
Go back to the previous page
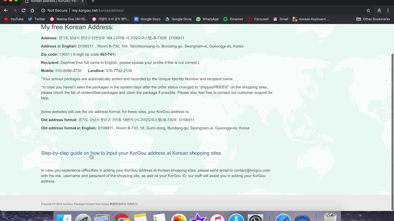click(6, 10)
